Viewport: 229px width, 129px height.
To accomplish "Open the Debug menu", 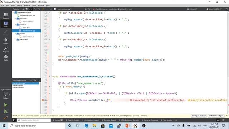I will coord(20,6).
